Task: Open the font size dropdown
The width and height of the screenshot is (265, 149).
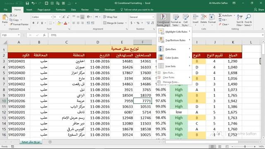Action: point(60,17)
